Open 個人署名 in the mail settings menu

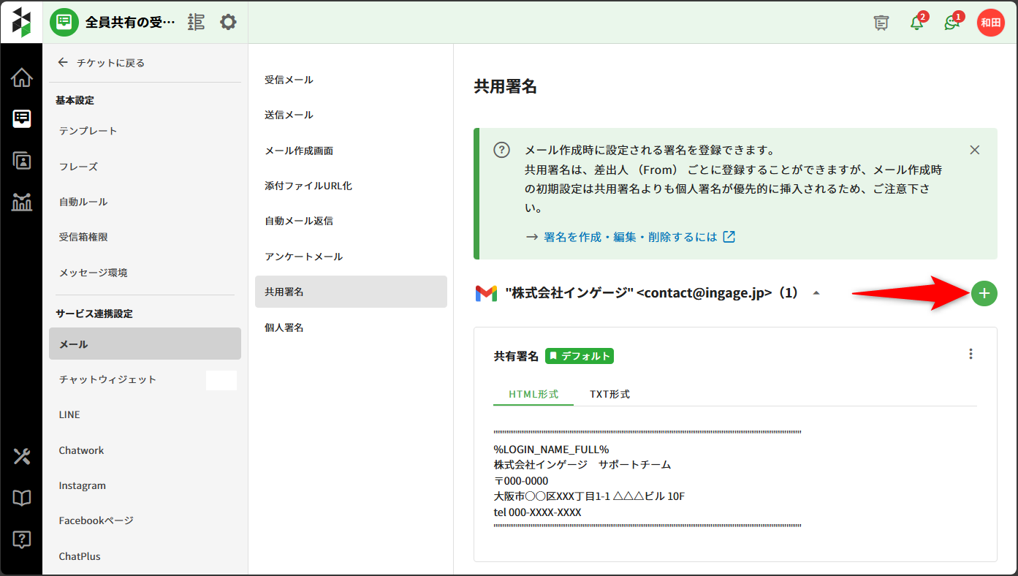coord(284,327)
